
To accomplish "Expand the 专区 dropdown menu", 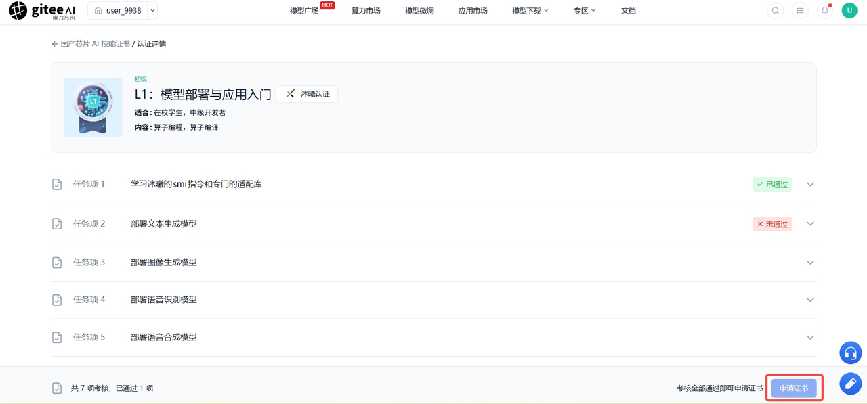I will click(x=585, y=11).
